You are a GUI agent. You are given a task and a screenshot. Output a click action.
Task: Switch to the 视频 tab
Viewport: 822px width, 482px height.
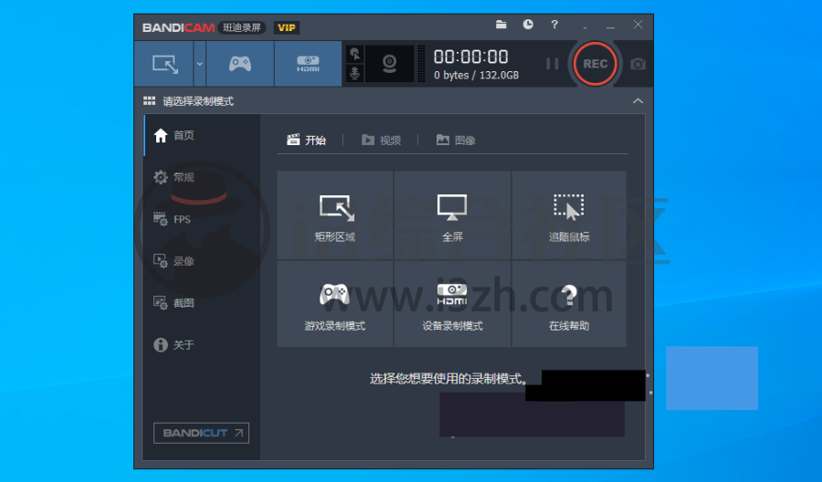[x=381, y=140]
